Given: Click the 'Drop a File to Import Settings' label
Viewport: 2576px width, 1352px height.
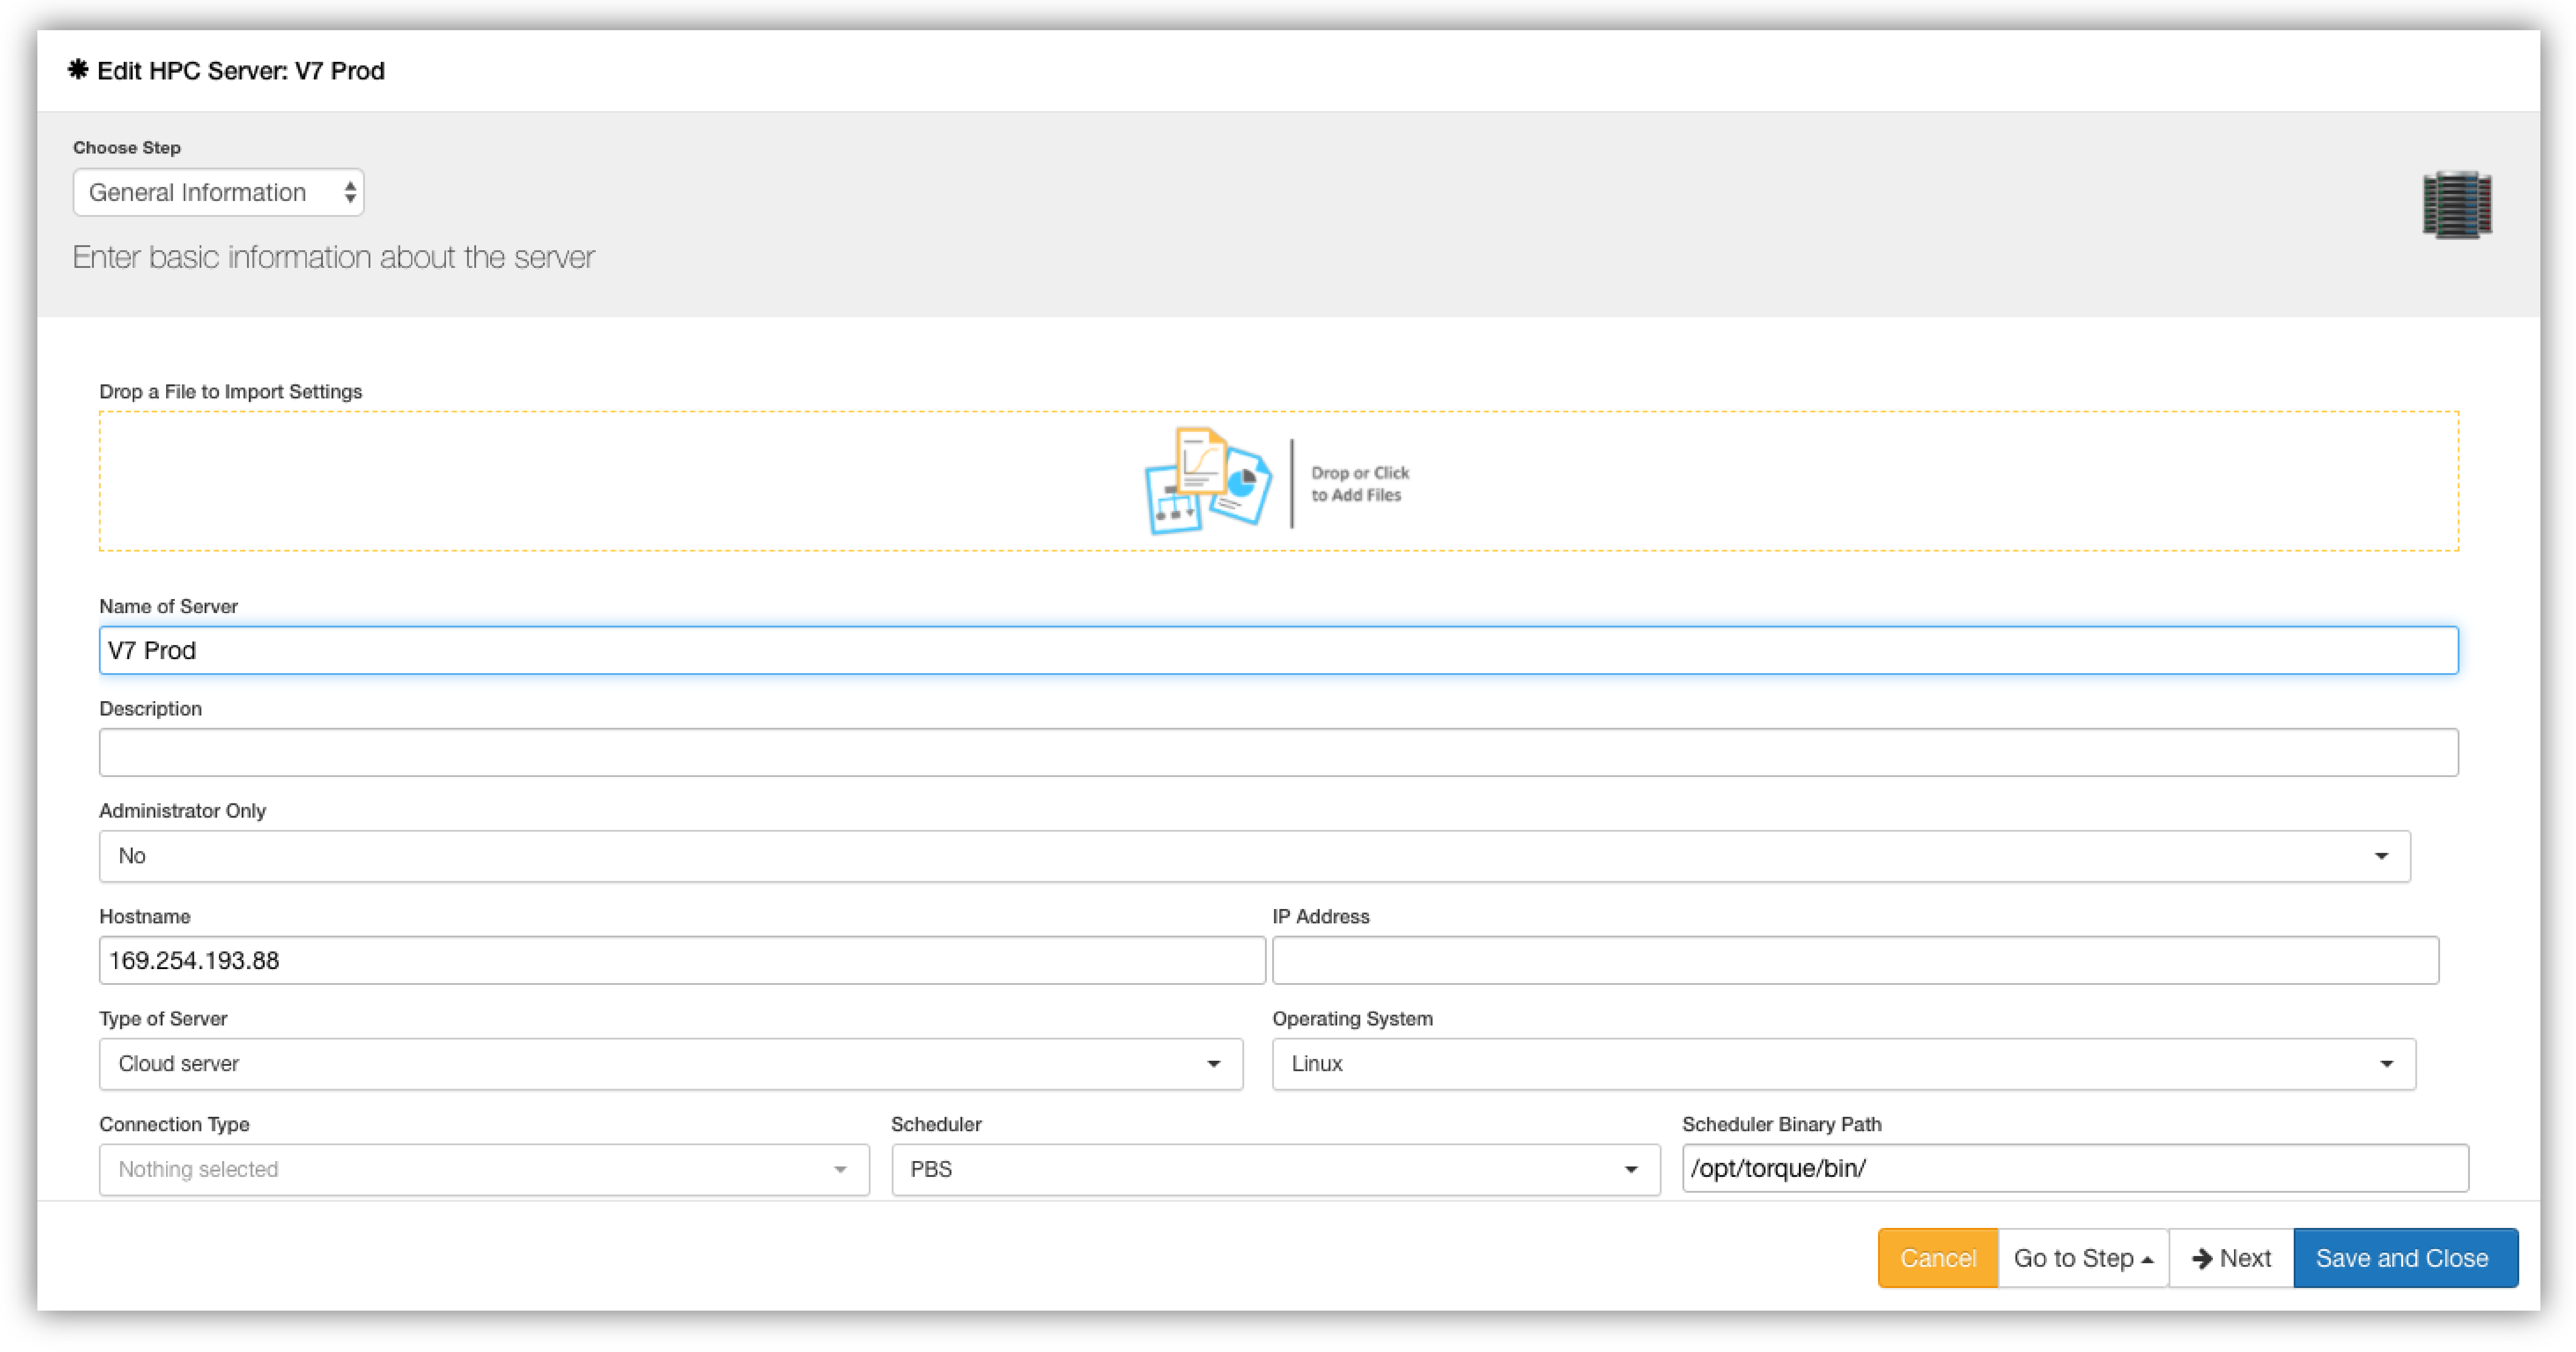Looking at the screenshot, I should coord(231,392).
